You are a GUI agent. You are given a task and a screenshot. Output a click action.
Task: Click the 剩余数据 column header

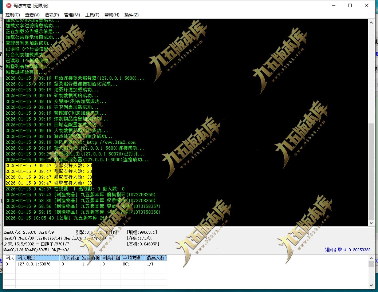[111, 258]
